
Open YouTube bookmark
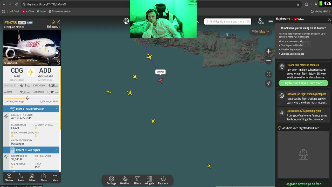coord(28,11)
